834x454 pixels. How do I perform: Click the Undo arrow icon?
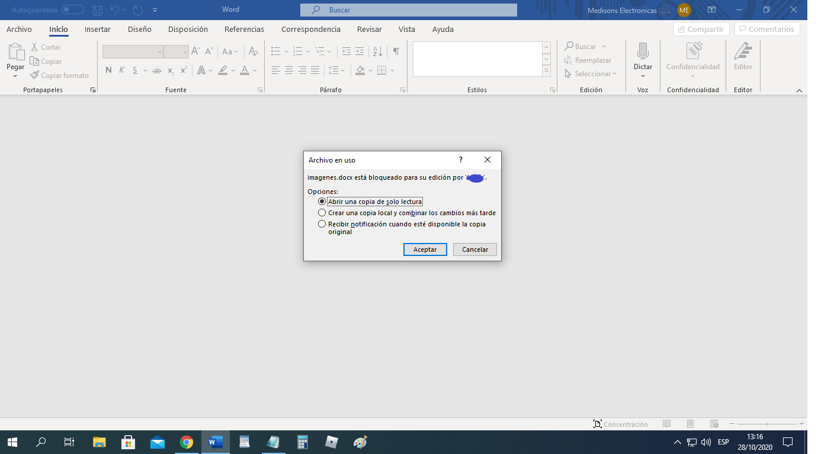(x=115, y=10)
